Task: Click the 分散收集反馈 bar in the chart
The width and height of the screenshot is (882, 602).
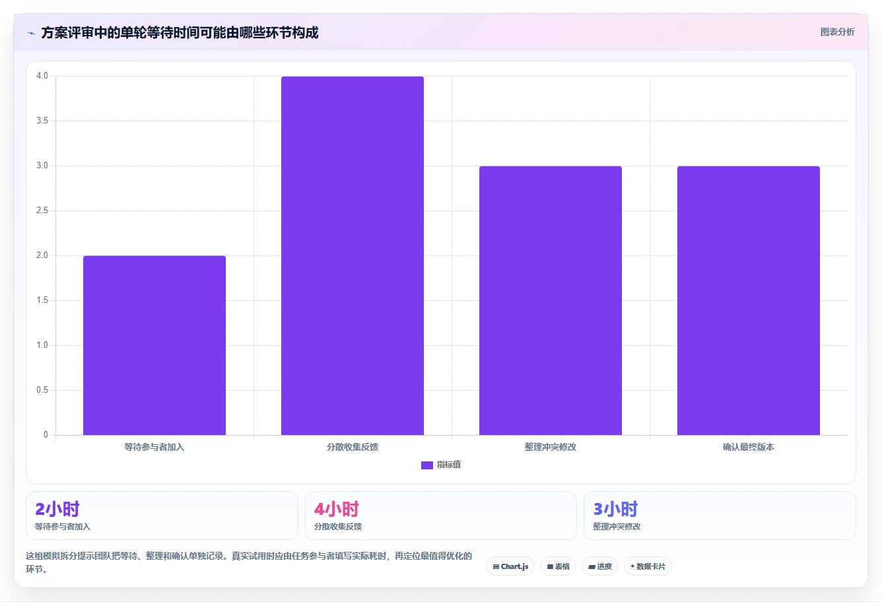Action: pyautogui.click(x=353, y=255)
